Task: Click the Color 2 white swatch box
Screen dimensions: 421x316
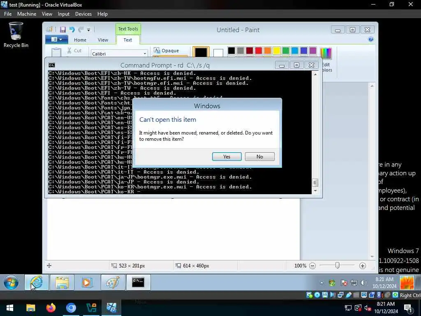Action: [218, 53]
